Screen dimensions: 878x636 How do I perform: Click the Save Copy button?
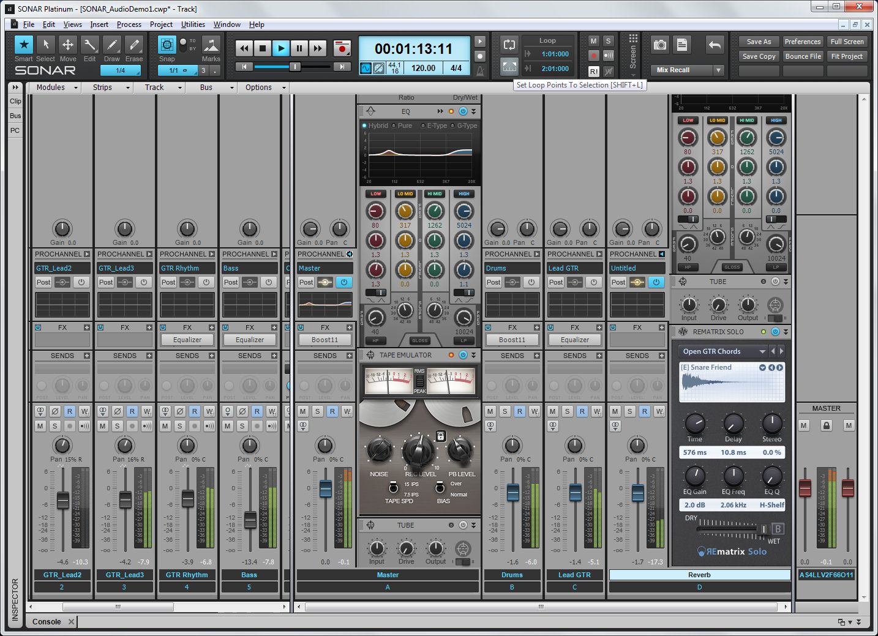pos(759,56)
